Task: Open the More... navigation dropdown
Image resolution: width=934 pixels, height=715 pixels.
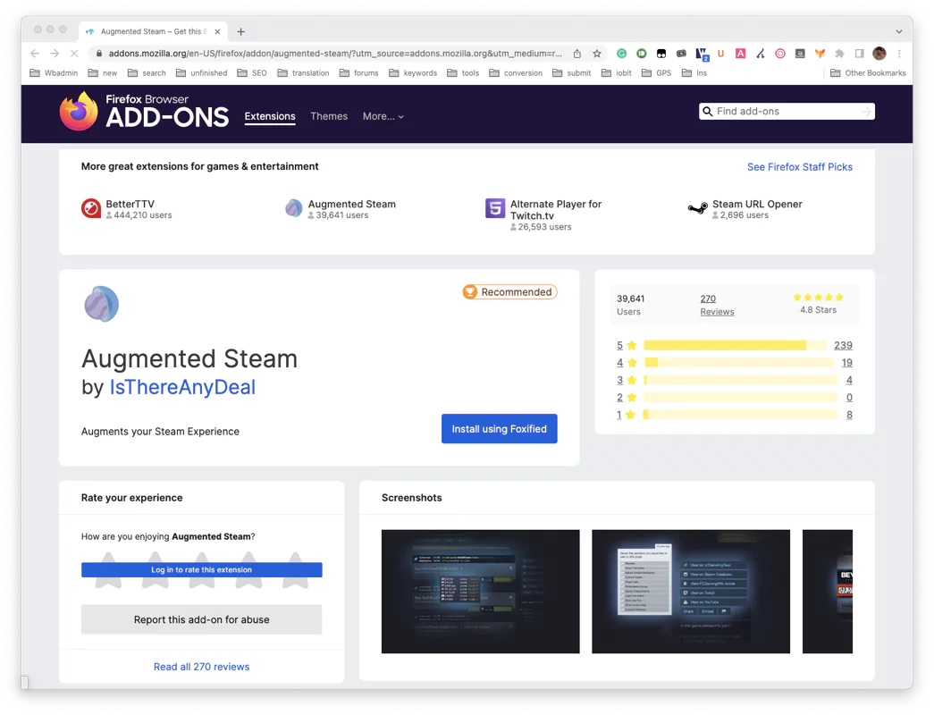Action: click(x=383, y=116)
